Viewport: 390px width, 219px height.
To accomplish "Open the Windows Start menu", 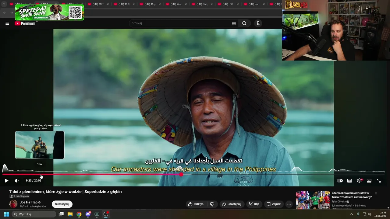I will pyautogui.click(x=6, y=214).
